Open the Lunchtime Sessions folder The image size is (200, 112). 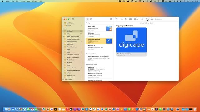pyautogui.click(x=73, y=55)
